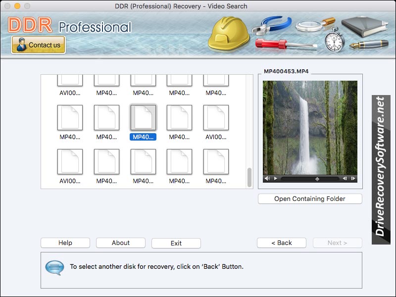Click the Contact us button
The height and width of the screenshot is (297, 396).
point(39,45)
